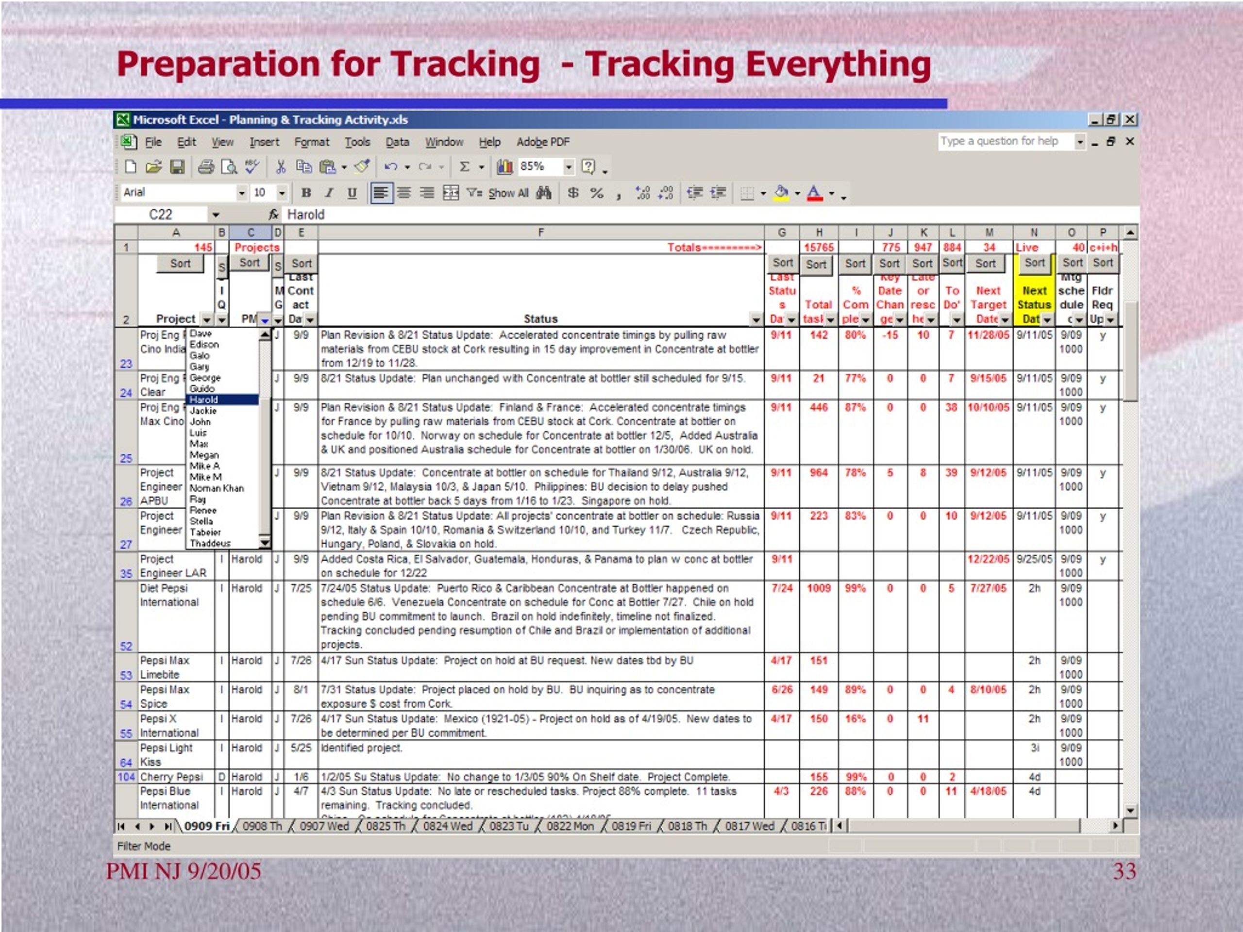Click the Help question mark icon

[x=588, y=167]
